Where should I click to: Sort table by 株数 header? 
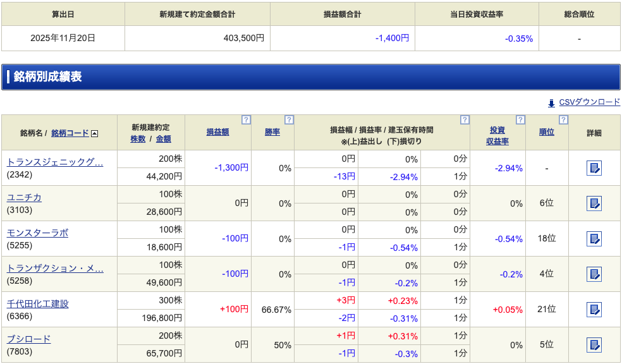tap(138, 139)
